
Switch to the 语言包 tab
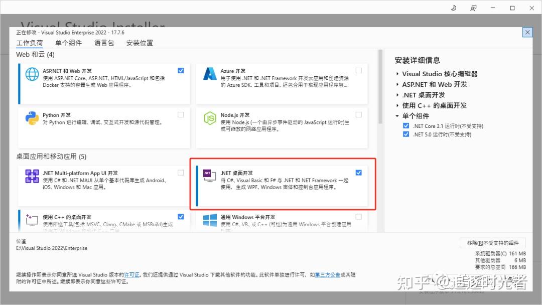(103, 43)
